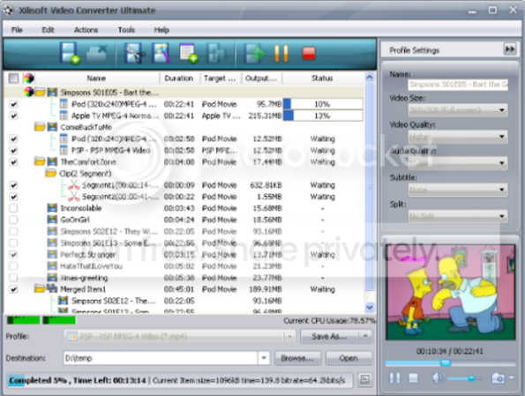Click the Merge items toolbar icon
The image size is (525, 396).
click(215, 53)
